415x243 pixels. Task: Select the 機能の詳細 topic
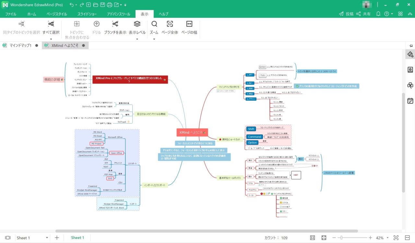(53, 79)
